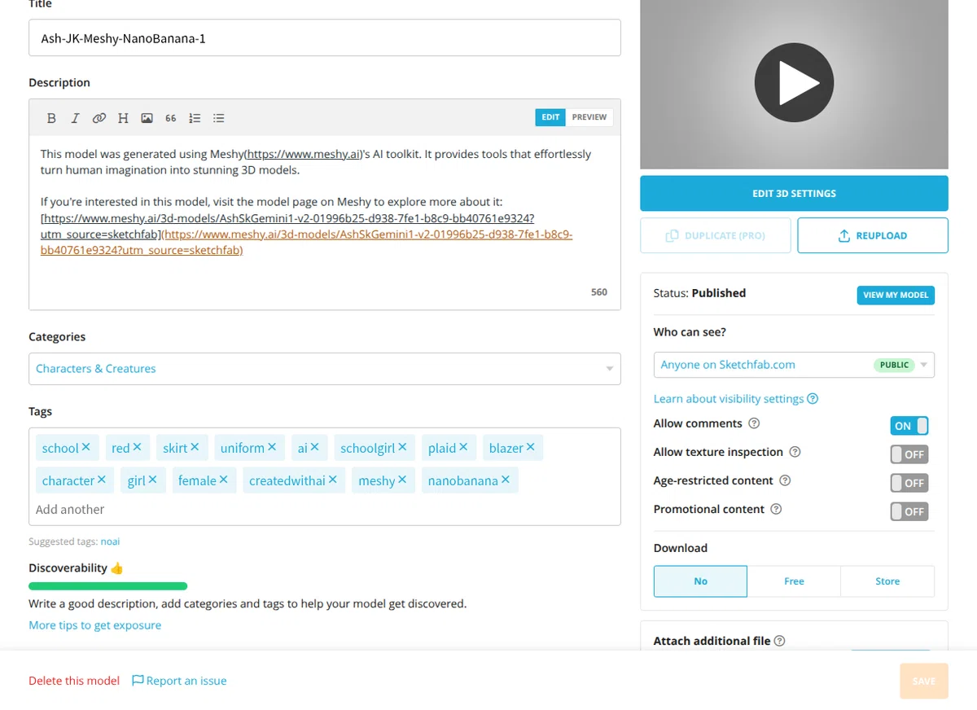Insert a bulleted list
977x710 pixels.
[x=218, y=118]
